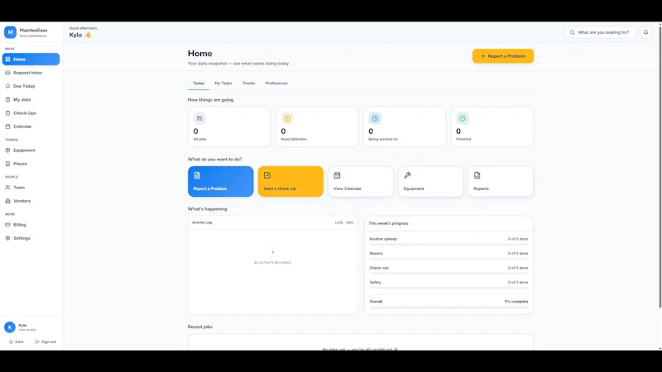
Task: Click the My Jobs clipboard icon
Action: tap(7, 99)
